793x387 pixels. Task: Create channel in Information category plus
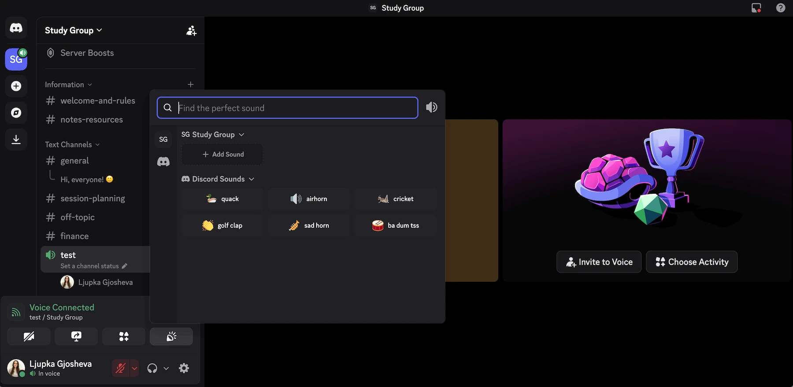click(x=190, y=85)
